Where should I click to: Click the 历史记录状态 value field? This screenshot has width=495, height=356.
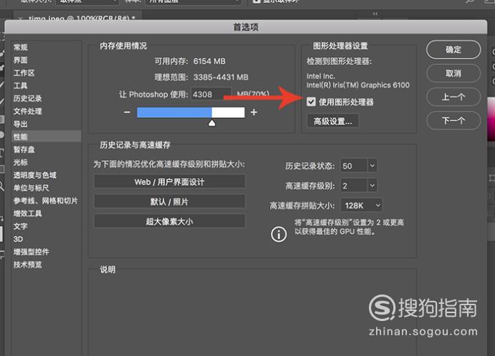(x=354, y=166)
